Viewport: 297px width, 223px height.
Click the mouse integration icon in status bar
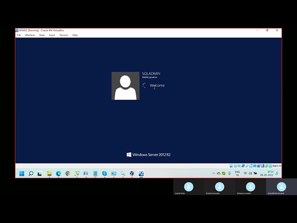pos(266,166)
